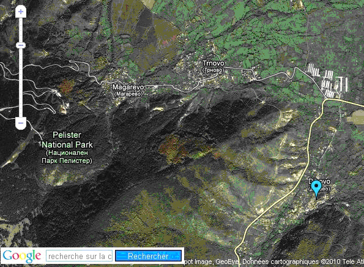Zoom in with the plus button

(x=21, y=12)
